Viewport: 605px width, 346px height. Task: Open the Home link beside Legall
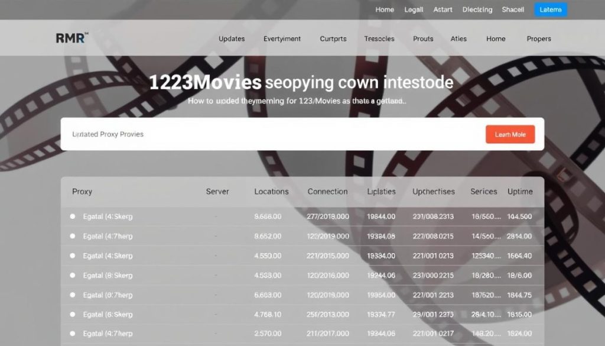(385, 9)
